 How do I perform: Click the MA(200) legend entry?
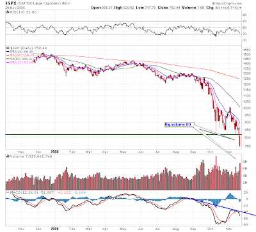click(x=22, y=55)
